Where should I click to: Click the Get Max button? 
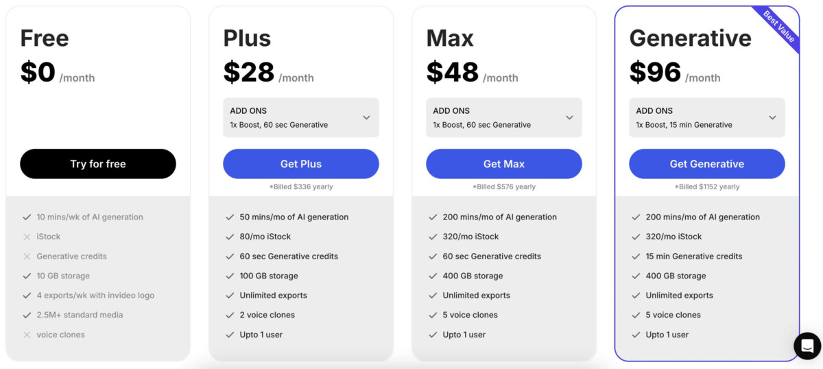[x=504, y=164]
